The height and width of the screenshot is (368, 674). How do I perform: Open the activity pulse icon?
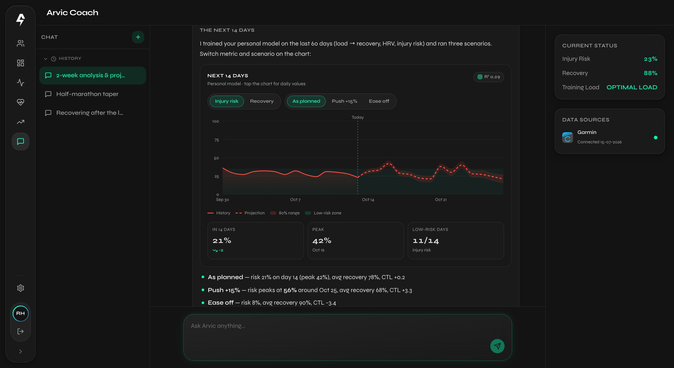[x=21, y=83]
